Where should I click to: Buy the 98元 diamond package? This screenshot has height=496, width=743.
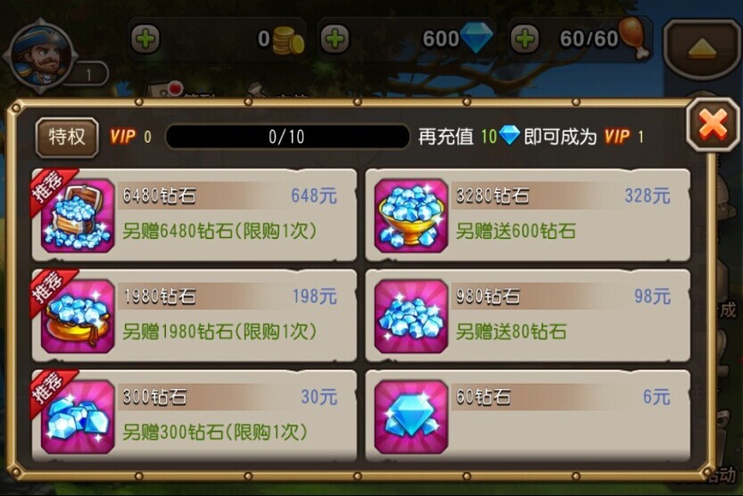528,316
